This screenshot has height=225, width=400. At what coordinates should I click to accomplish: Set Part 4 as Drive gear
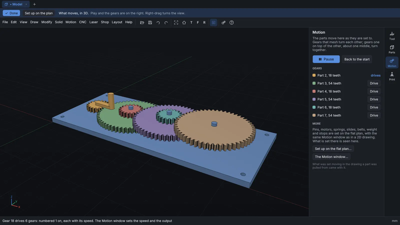tap(374, 91)
